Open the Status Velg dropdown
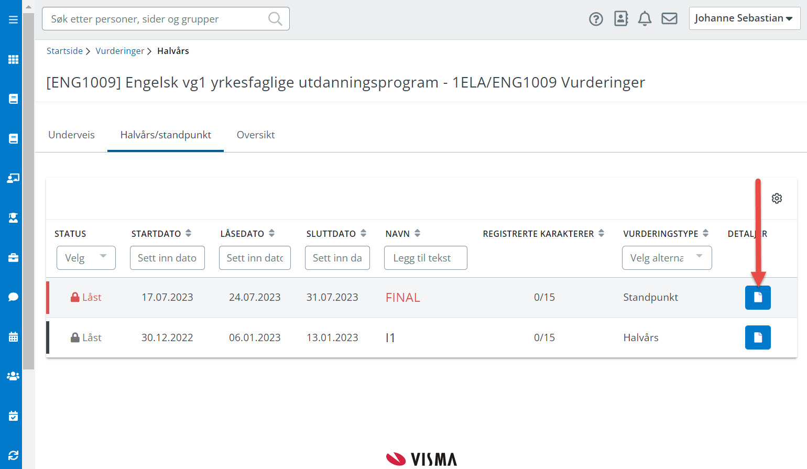807x469 pixels. pyautogui.click(x=86, y=258)
